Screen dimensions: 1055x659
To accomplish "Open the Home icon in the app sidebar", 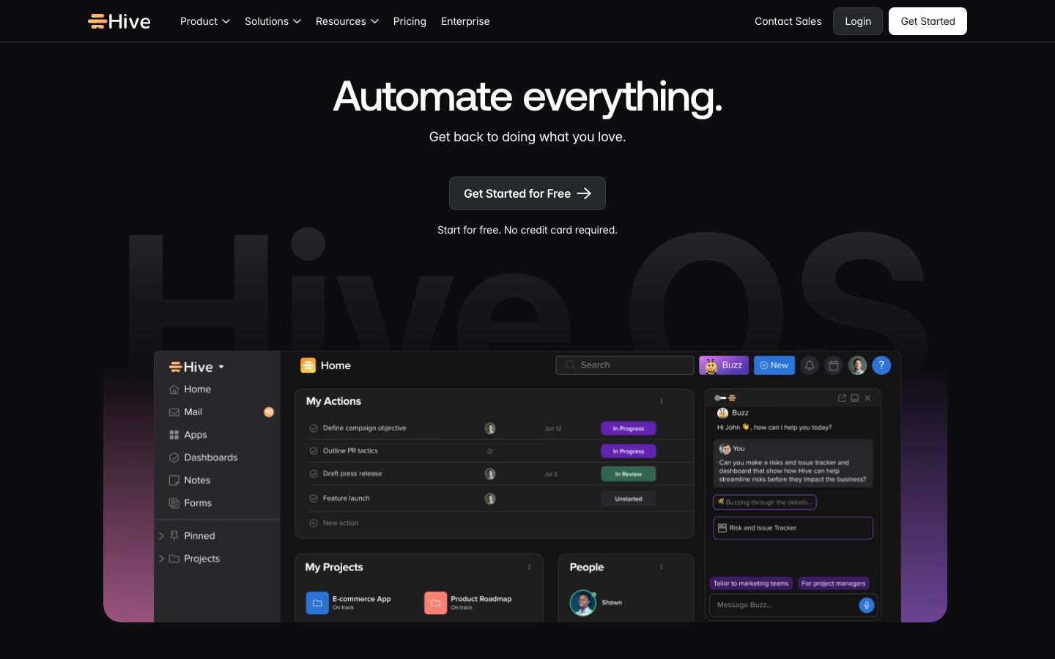I will [x=174, y=390].
